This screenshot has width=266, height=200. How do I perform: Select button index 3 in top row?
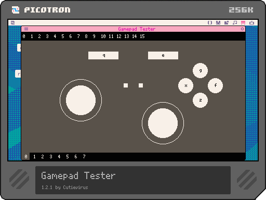(x=47, y=36)
